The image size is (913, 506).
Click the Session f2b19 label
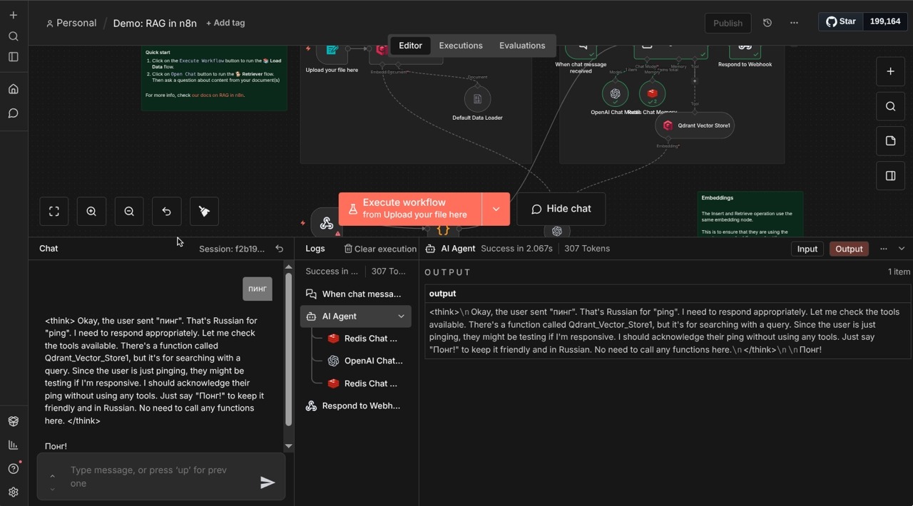(x=232, y=249)
